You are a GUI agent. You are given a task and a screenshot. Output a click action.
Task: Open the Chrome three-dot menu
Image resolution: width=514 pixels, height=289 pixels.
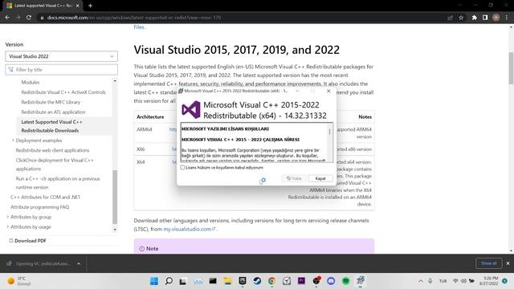click(507, 18)
